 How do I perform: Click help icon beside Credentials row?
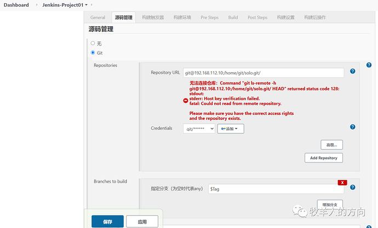point(353,127)
